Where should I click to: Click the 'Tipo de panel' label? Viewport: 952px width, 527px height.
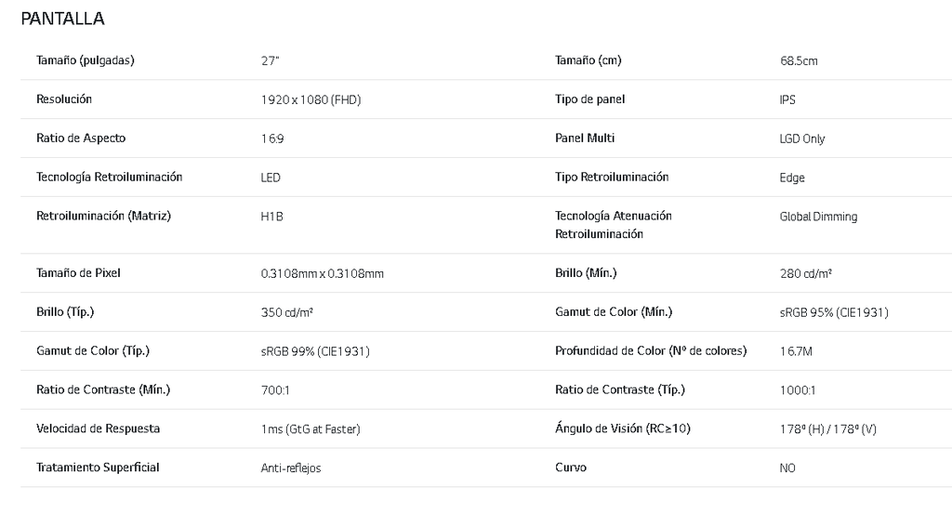tap(590, 99)
